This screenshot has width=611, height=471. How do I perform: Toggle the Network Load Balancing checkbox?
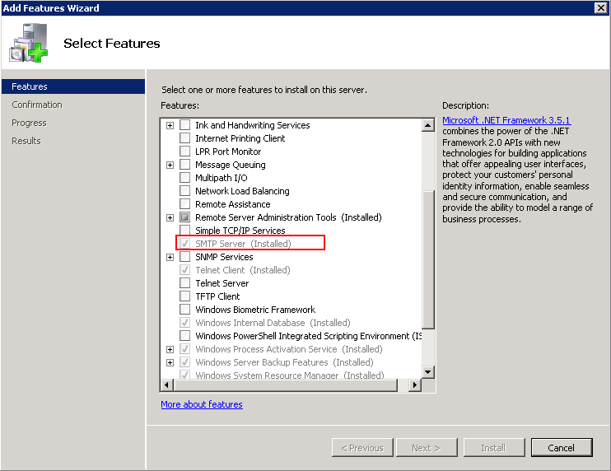[184, 191]
